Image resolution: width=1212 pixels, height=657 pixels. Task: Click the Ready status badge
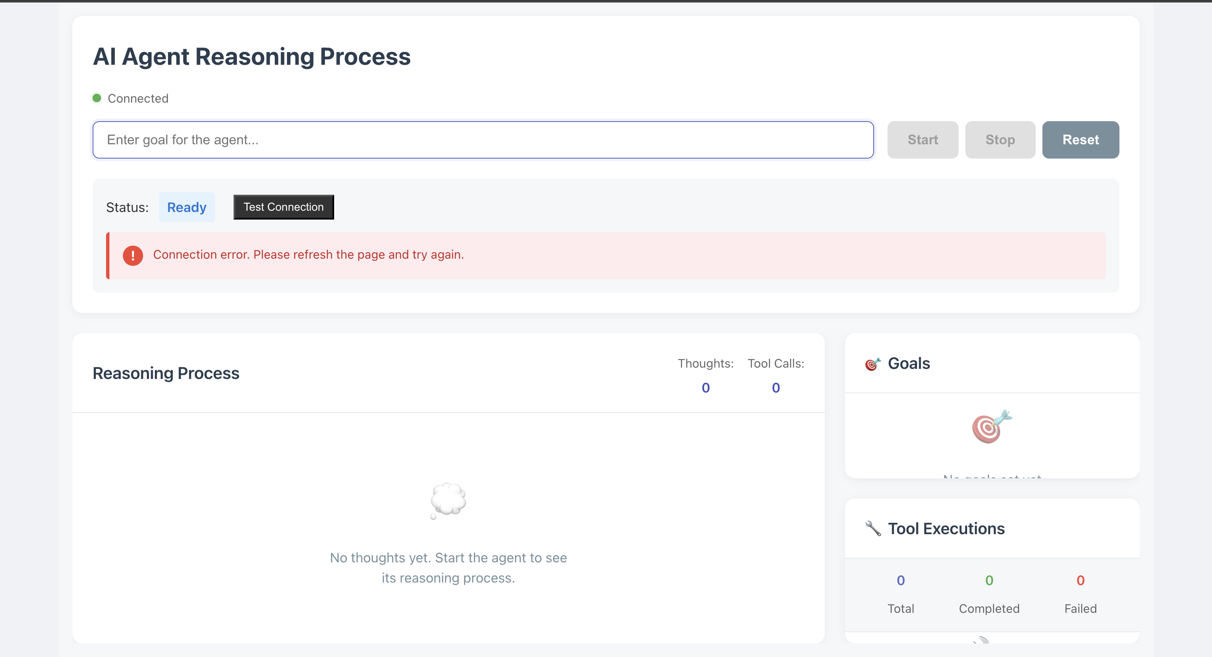187,207
